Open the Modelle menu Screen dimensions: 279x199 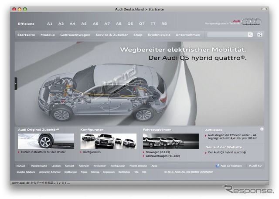(48, 35)
